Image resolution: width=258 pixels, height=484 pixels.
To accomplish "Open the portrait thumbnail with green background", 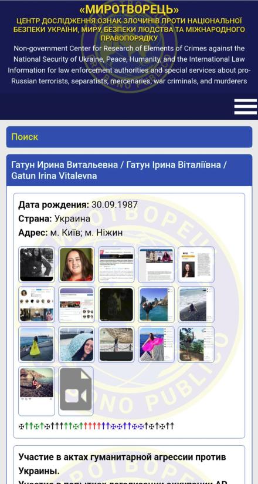I will click(x=76, y=264).
